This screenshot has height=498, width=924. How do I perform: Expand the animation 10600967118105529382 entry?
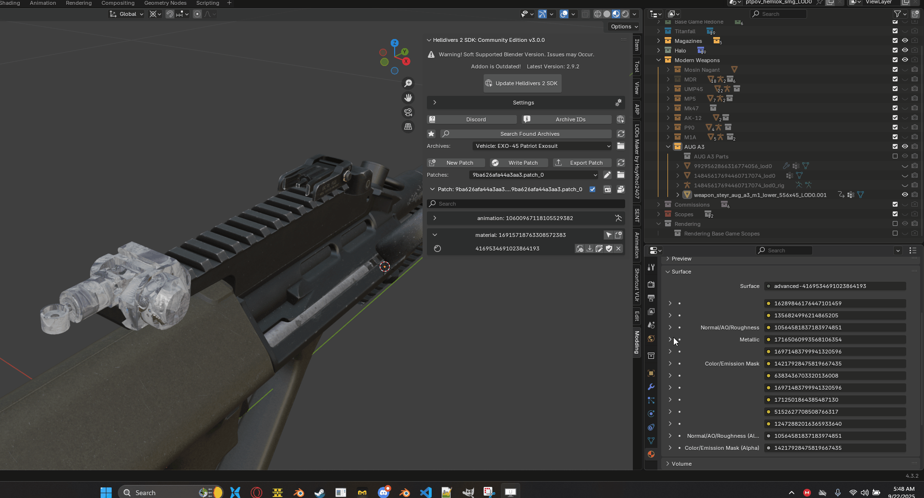[435, 218]
